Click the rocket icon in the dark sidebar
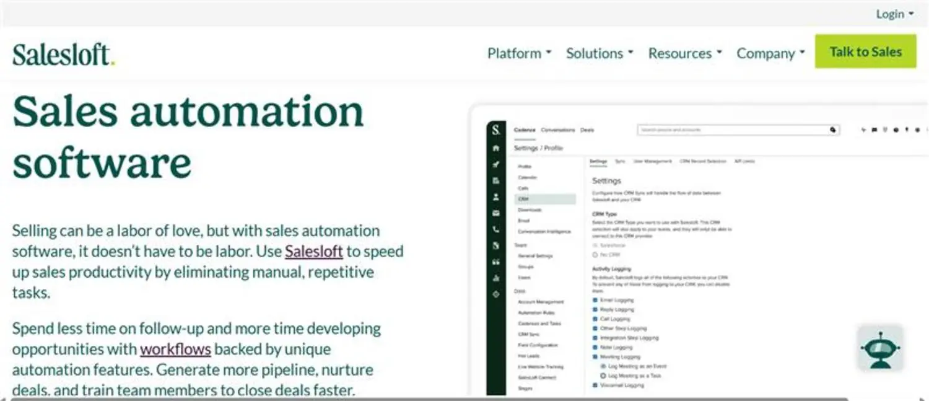The height and width of the screenshot is (401, 929). click(x=495, y=164)
